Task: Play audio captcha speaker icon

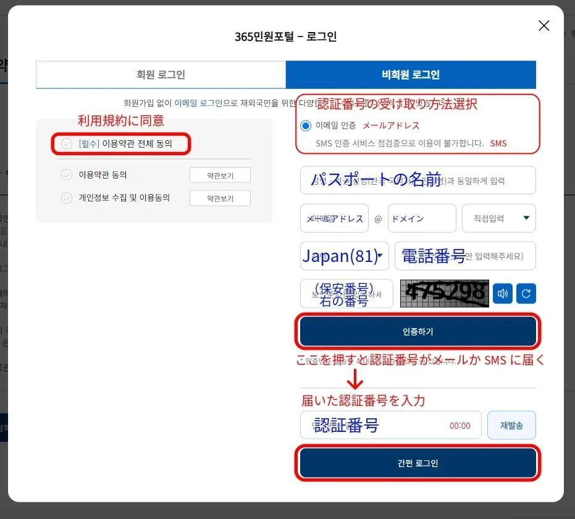Action: [502, 293]
